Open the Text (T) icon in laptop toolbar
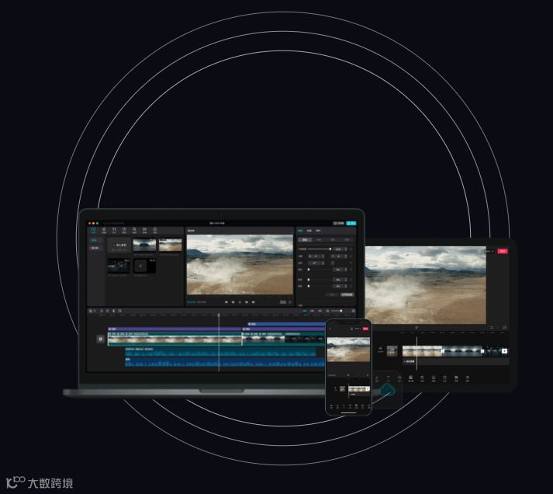The height and width of the screenshot is (494, 553). pyautogui.click(x=114, y=230)
